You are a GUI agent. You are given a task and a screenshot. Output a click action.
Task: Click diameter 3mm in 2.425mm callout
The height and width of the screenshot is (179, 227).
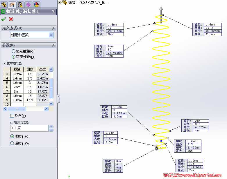[x=193, y=151]
